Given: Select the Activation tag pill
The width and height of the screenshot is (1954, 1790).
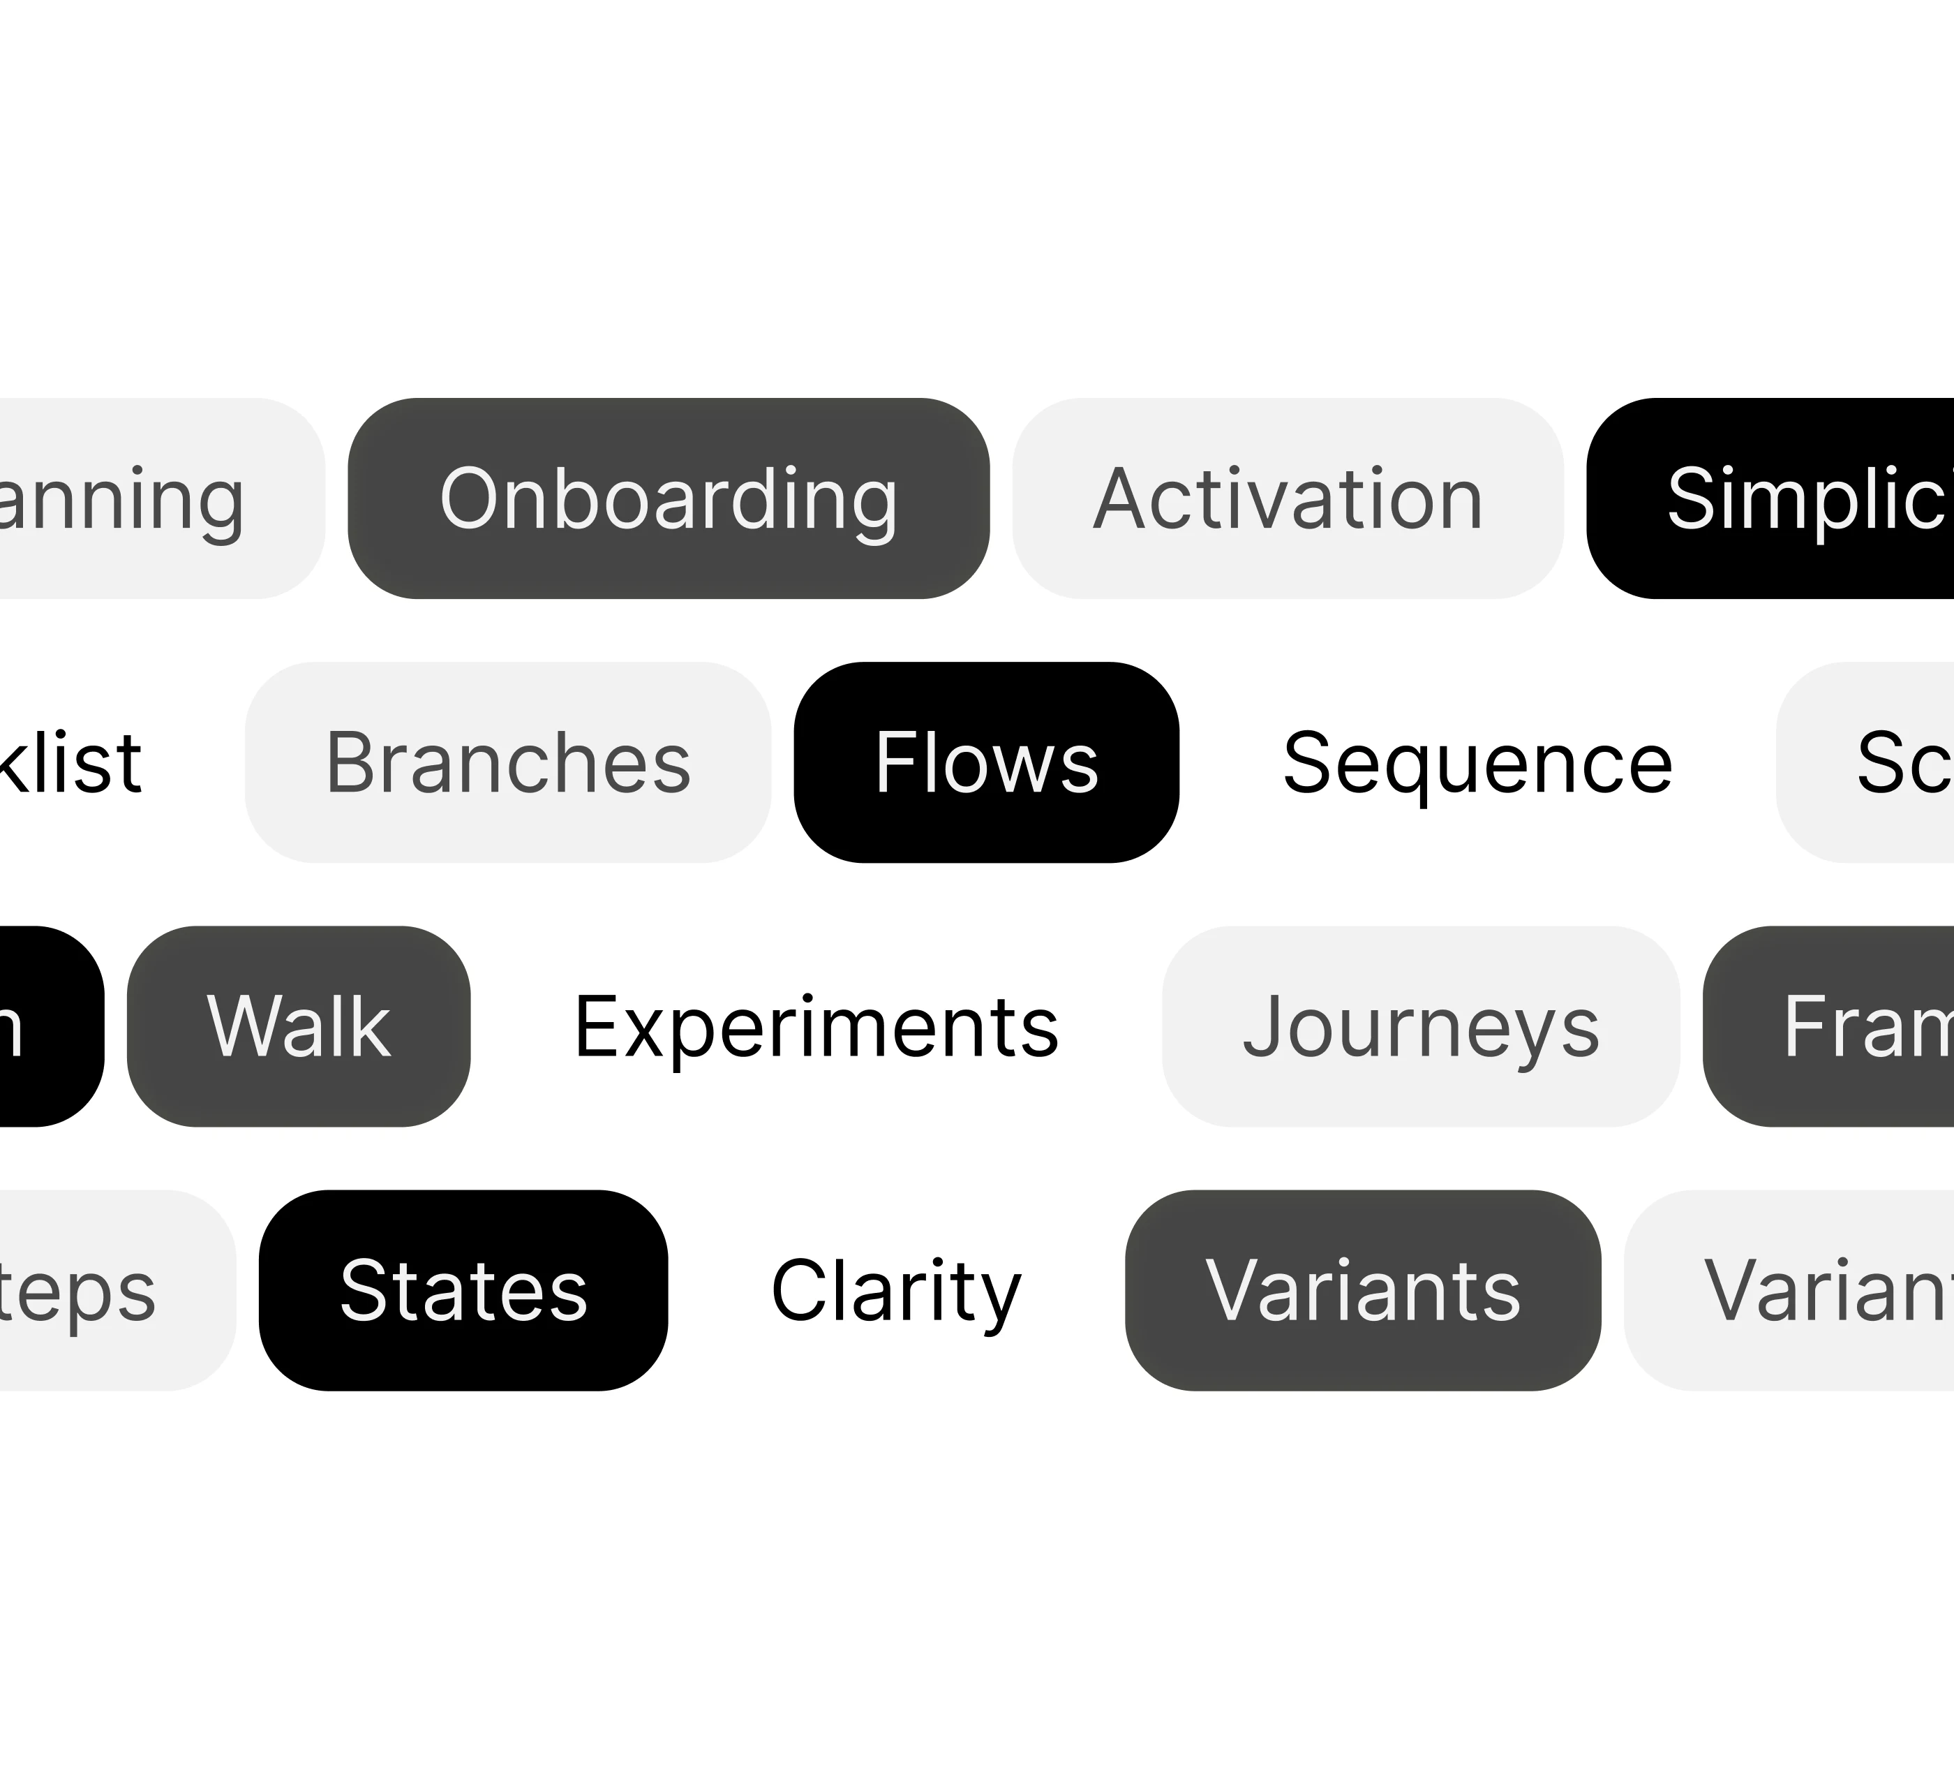Looking at the screenshot, I should [1287, 498].
